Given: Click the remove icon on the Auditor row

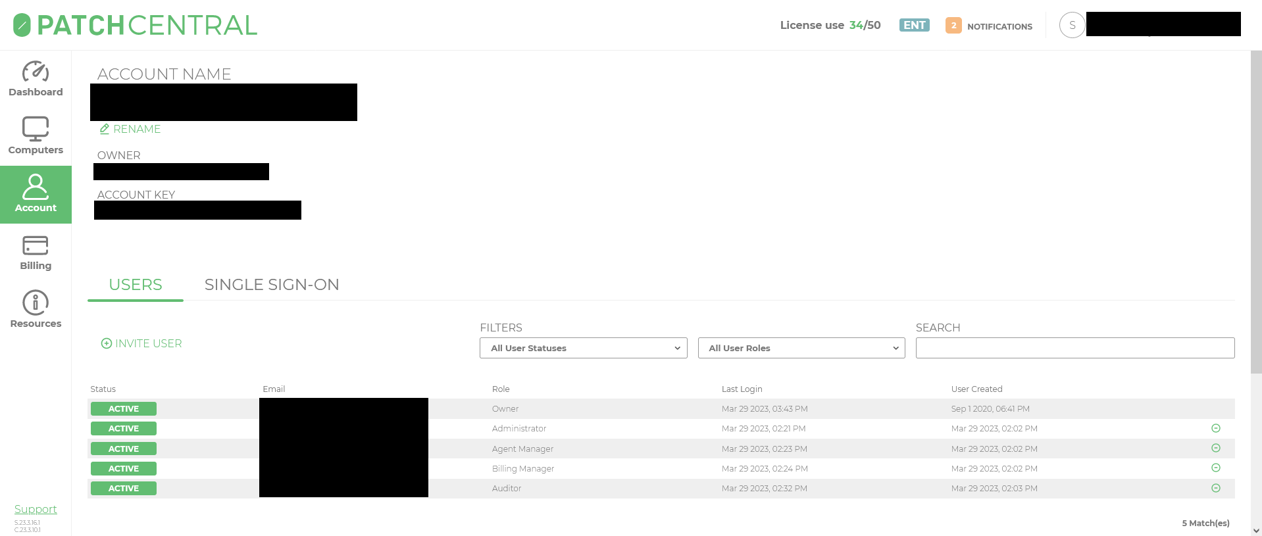Looking at the screenshot, I should tap(1215, 488).
